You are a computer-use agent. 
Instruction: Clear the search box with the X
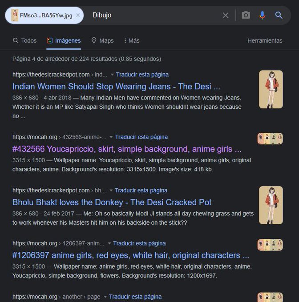coord(225,15)
